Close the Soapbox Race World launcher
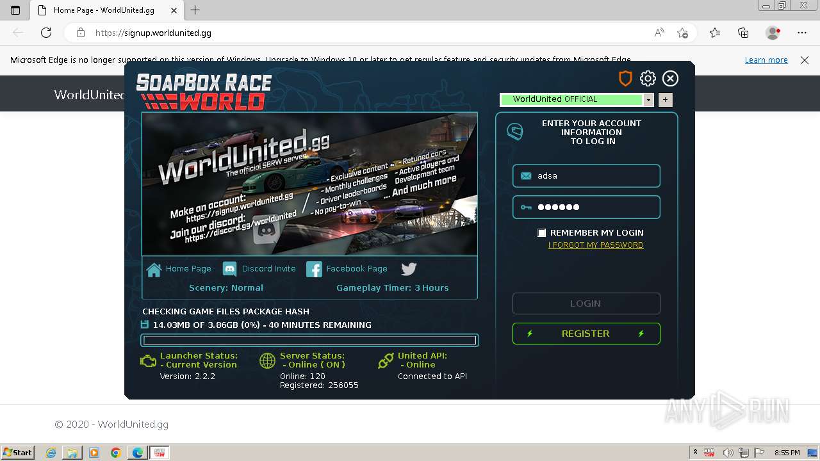Viewport: 820px width, 461px height. pos(670,78)
